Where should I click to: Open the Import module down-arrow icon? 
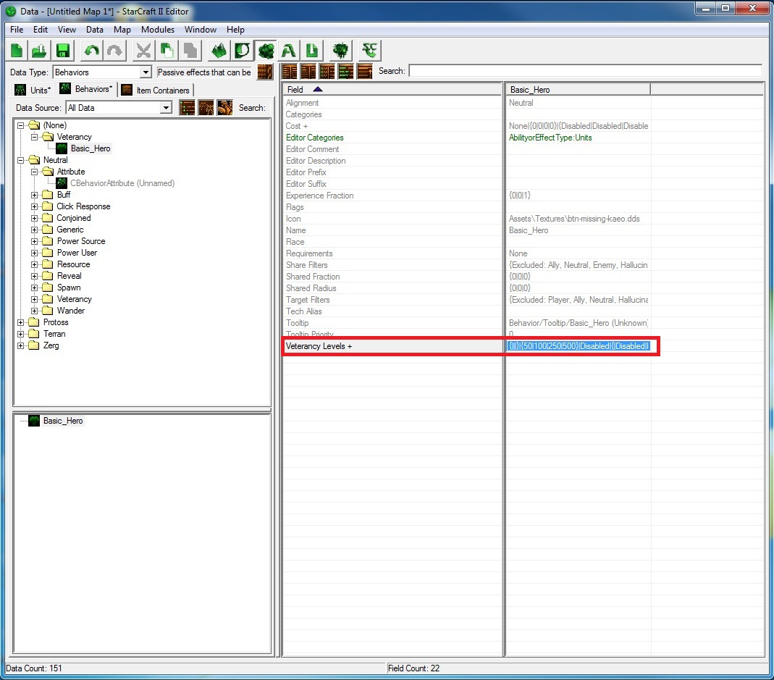point(311,51)
